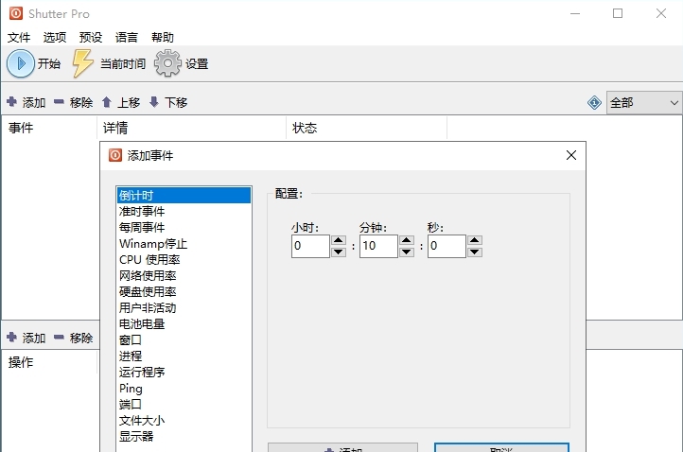Click the lightning bolt 当前时间 icon
Screen dimensions: 683x452
82,63
